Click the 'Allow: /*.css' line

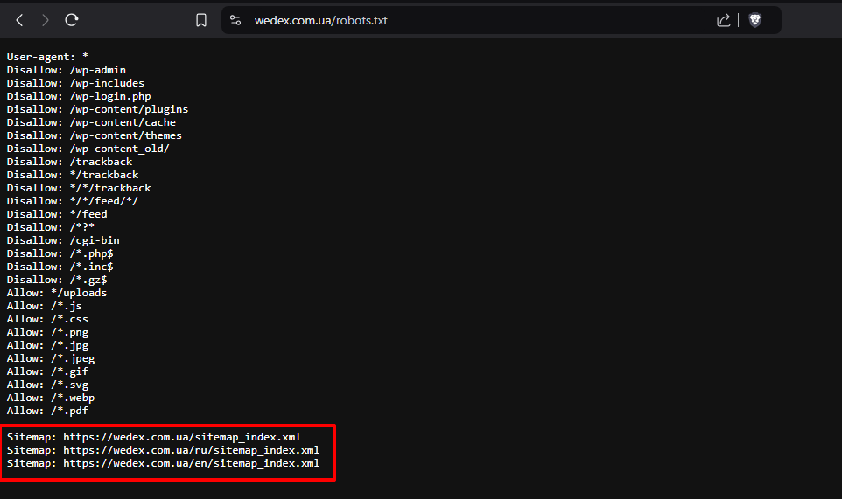tap(47, 320)
